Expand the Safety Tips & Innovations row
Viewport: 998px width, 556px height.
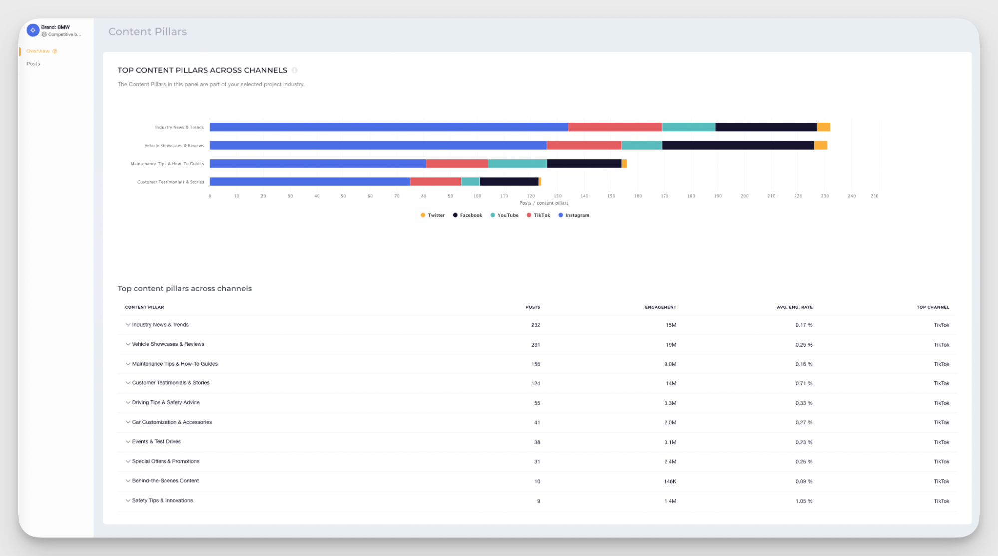pos(128,500)
